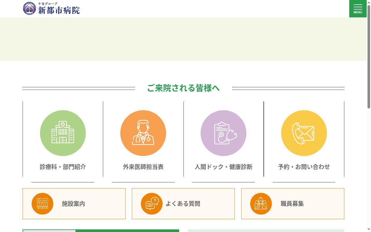Open 人間ドック・健康診断 link

coord(223,167)
